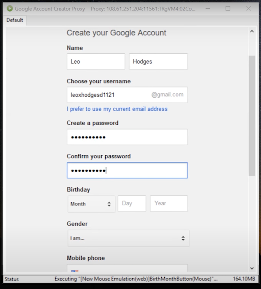Click the 'Create your Google Account' heading
Viewport: 261px width, 289px height.
(x=116, y=33)
